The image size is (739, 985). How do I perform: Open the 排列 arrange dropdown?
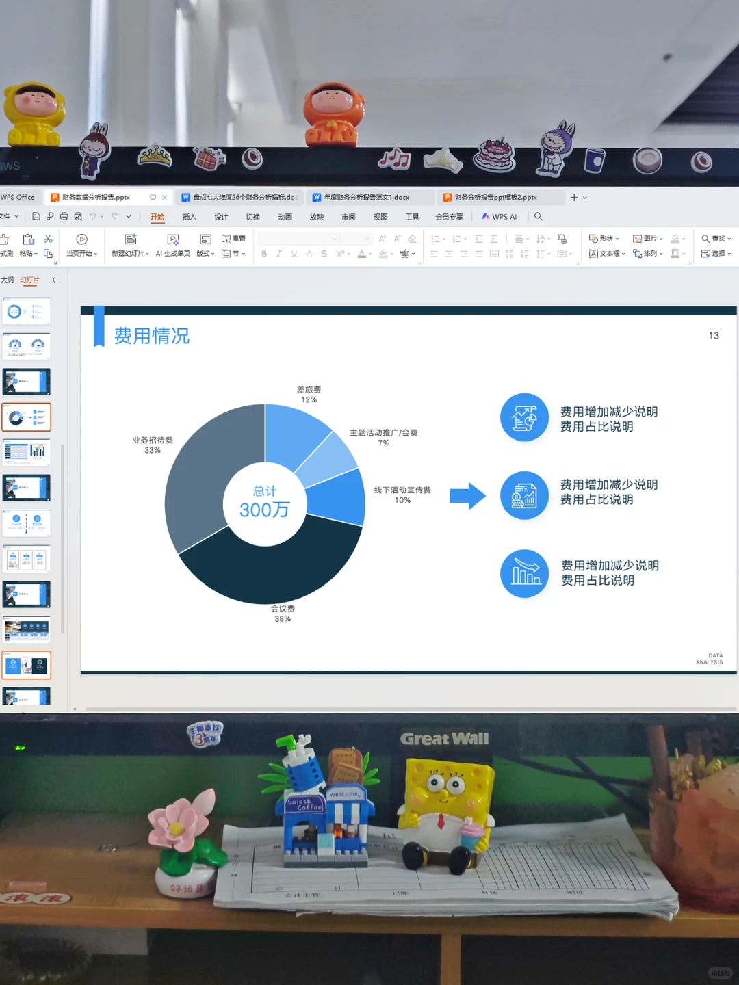coord(648,254)
